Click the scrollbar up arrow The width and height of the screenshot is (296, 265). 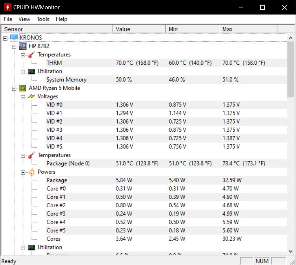[291, 38]
